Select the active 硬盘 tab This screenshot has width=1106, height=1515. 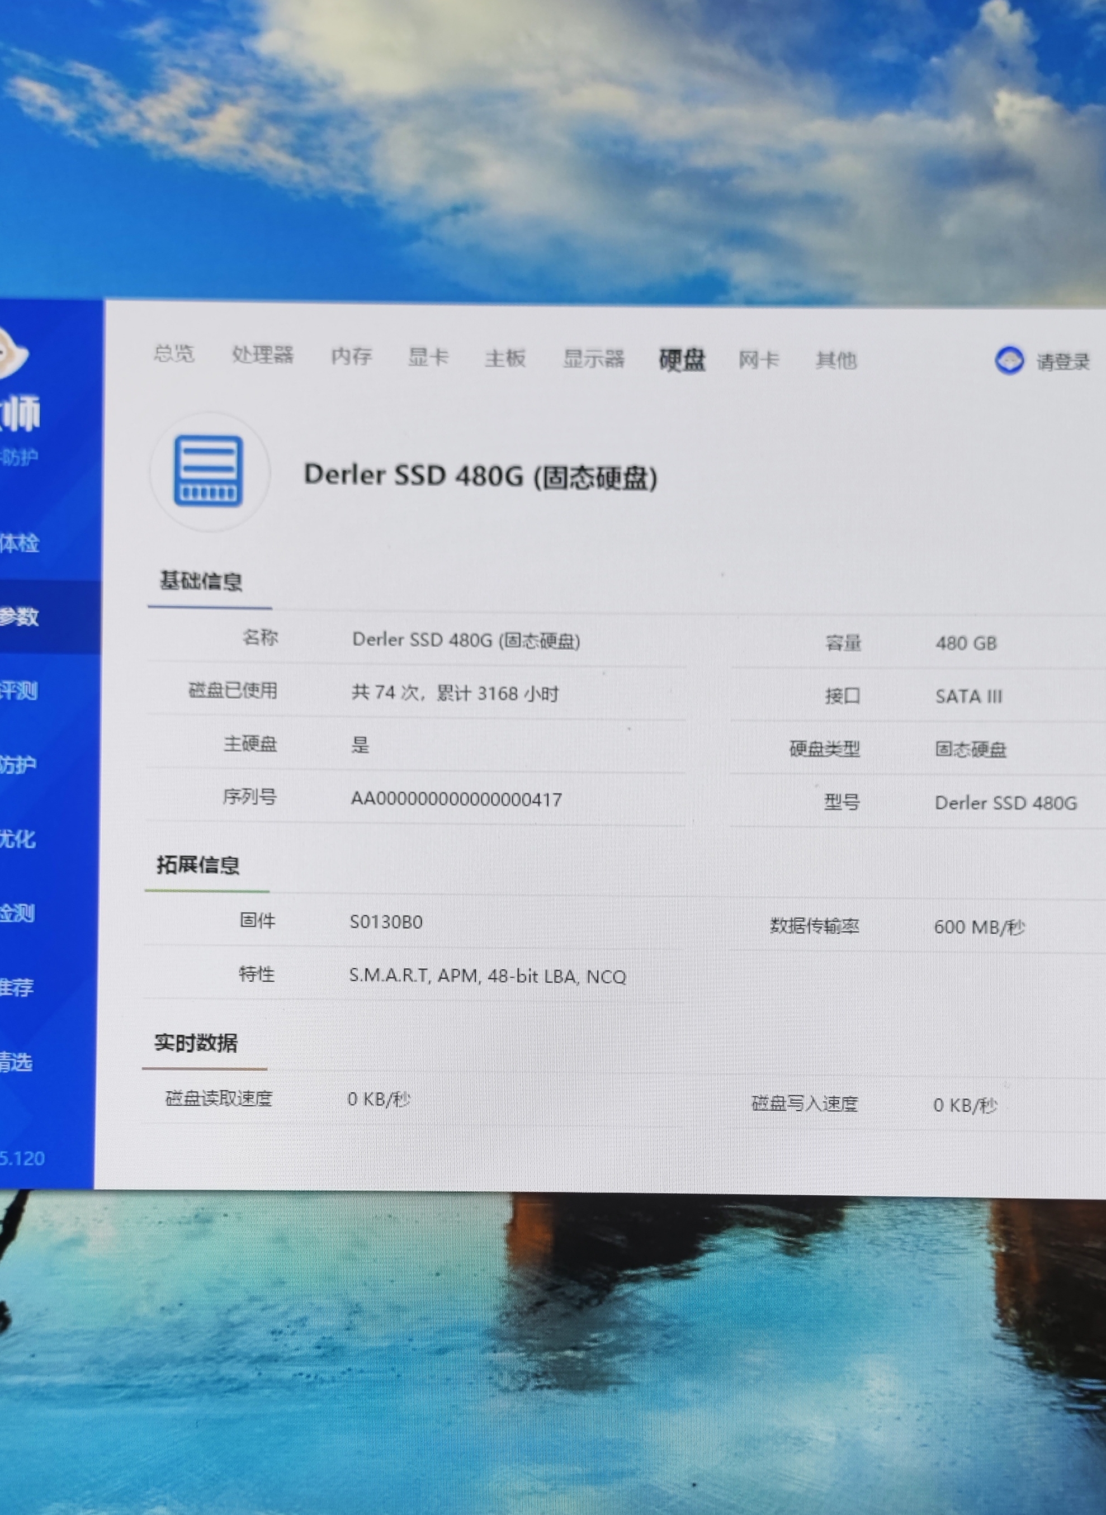click(x=682, y=360)
